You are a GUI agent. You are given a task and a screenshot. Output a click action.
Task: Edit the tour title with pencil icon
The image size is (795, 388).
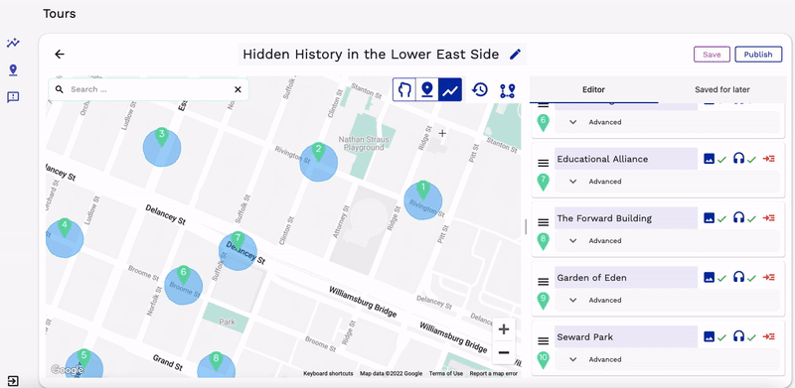515,55
